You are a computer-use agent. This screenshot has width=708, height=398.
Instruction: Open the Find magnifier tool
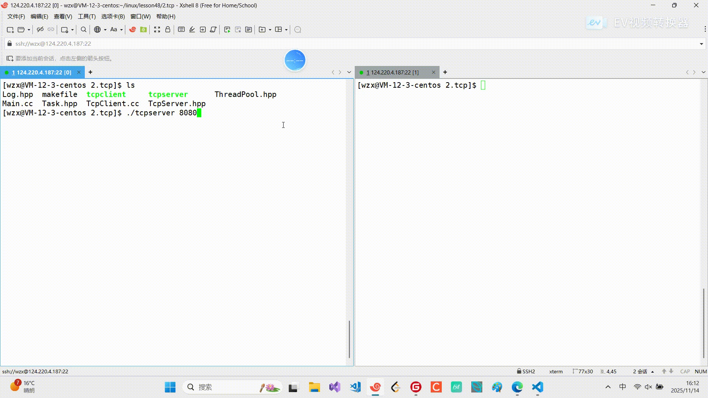click(84, 29)
